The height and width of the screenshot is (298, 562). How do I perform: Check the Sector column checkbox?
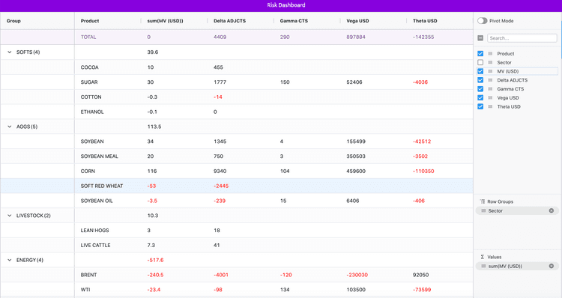click(480, 62)
